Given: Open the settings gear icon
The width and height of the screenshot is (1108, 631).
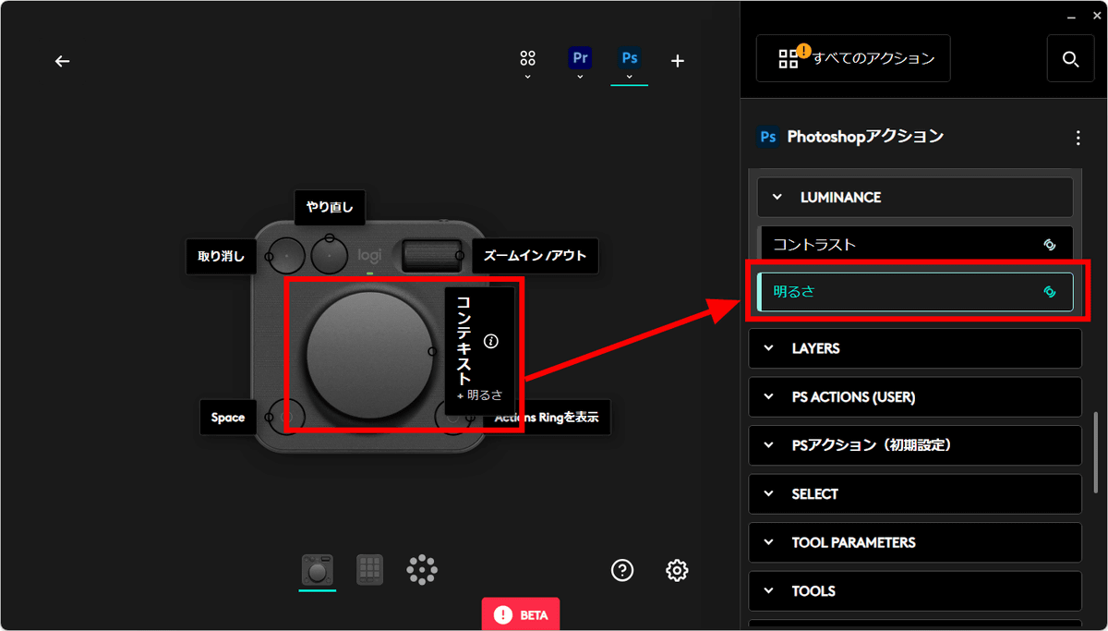Looking at the screenshot, I should click(x=677, y=570).
